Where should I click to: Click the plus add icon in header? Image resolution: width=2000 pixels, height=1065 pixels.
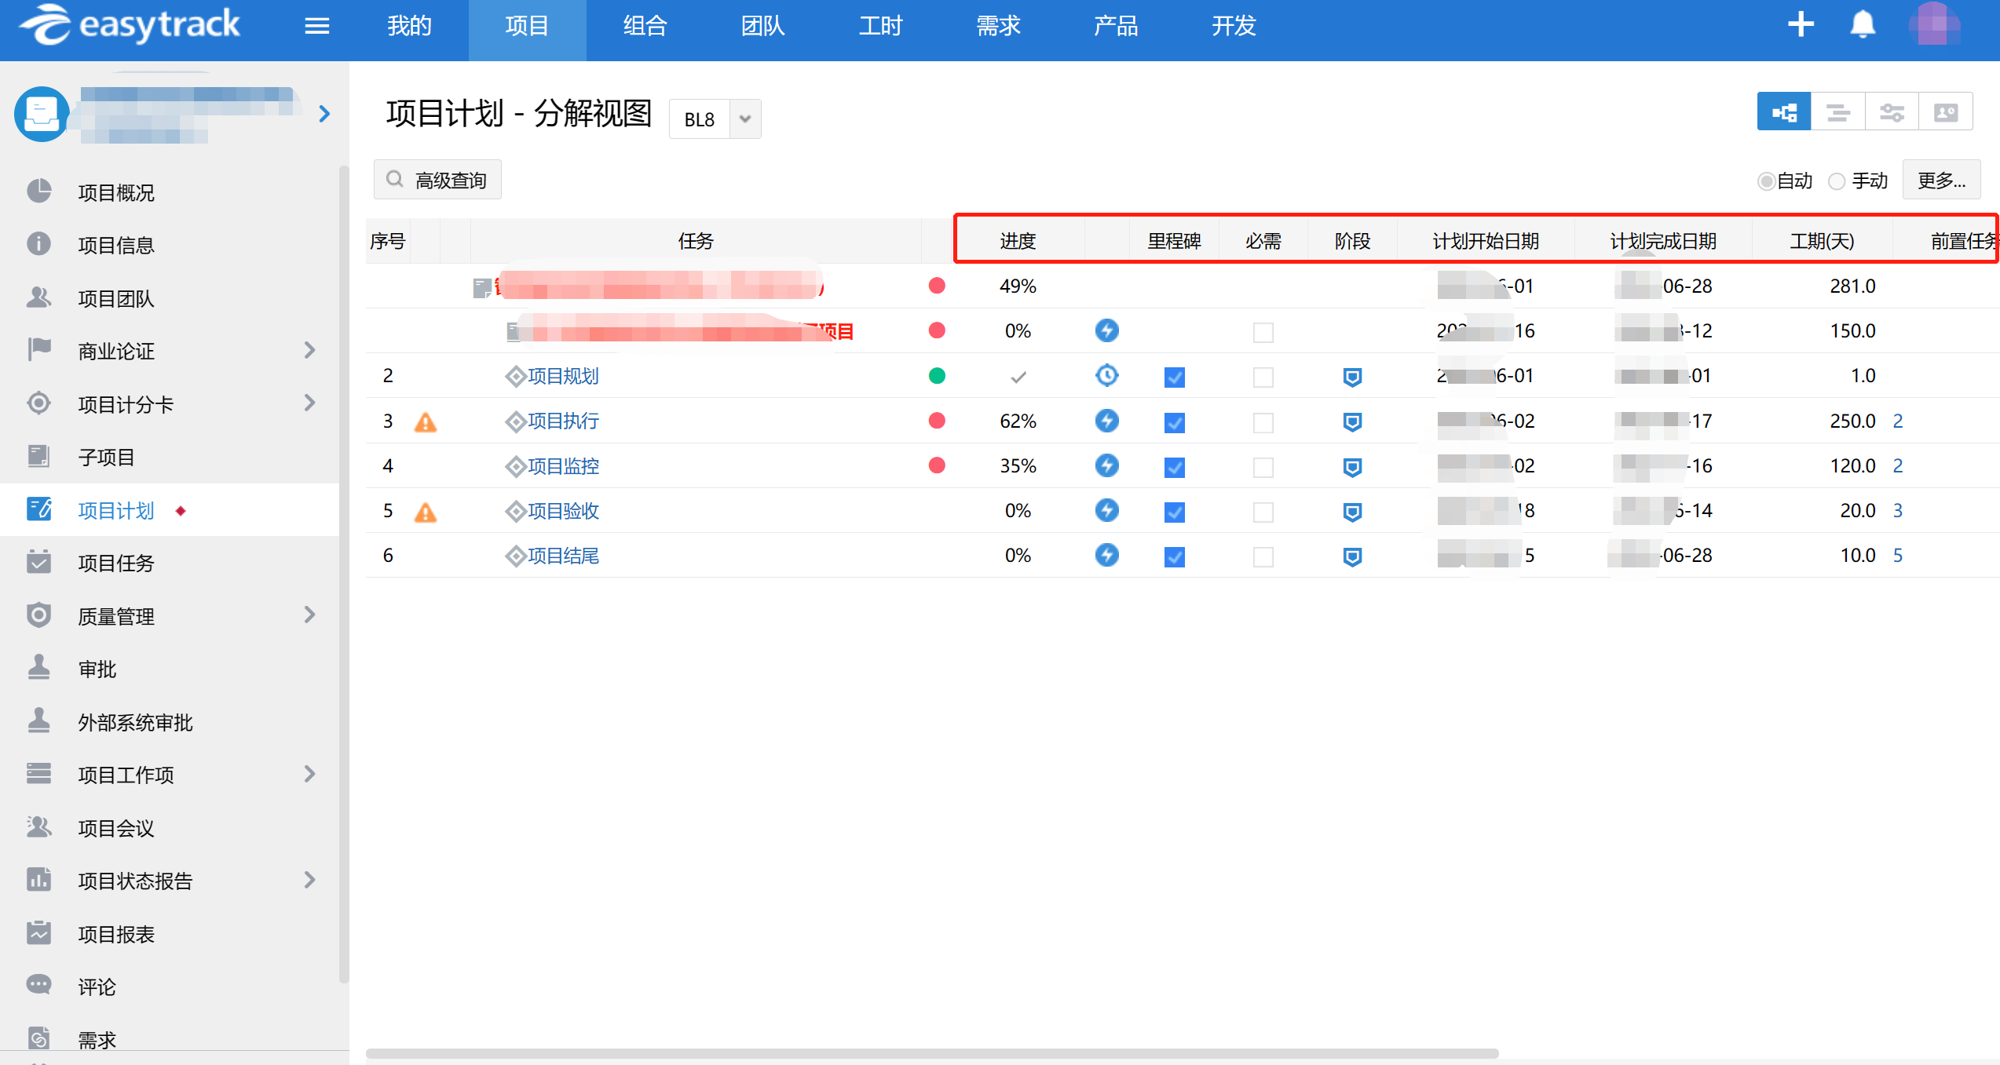pos(1801,25)
